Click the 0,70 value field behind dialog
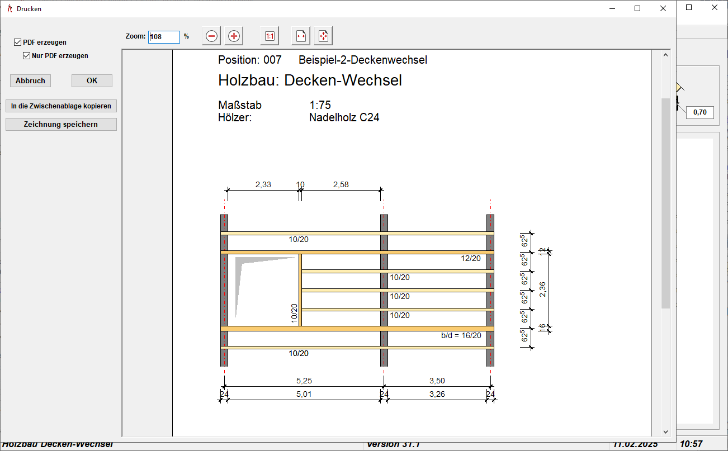728x451 pixels. (x=699, y=112)
